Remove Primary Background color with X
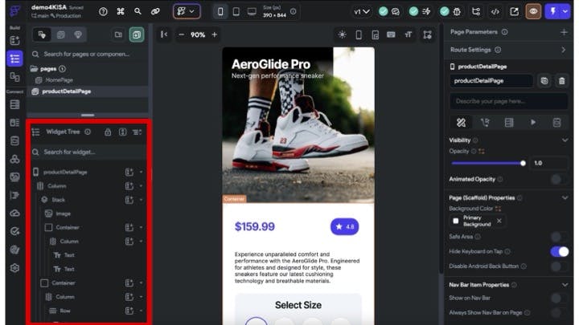The width and height of the screenshot is (579, 325). (x=499, y=221)
